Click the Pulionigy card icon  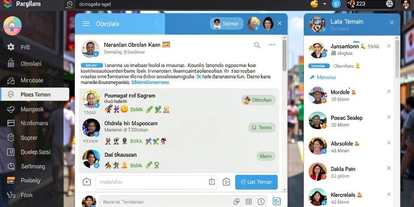[11, 180]
